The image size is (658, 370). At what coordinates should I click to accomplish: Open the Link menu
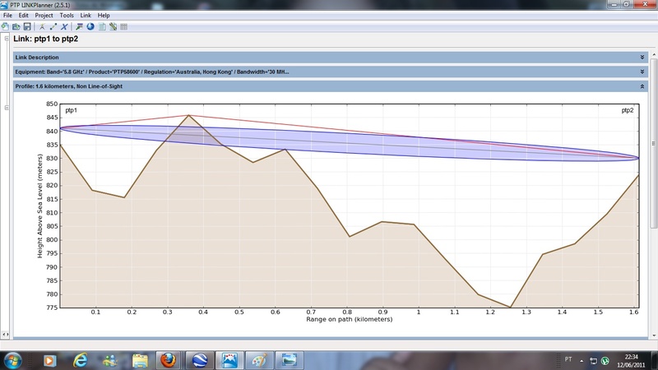(x=86, y=15)
